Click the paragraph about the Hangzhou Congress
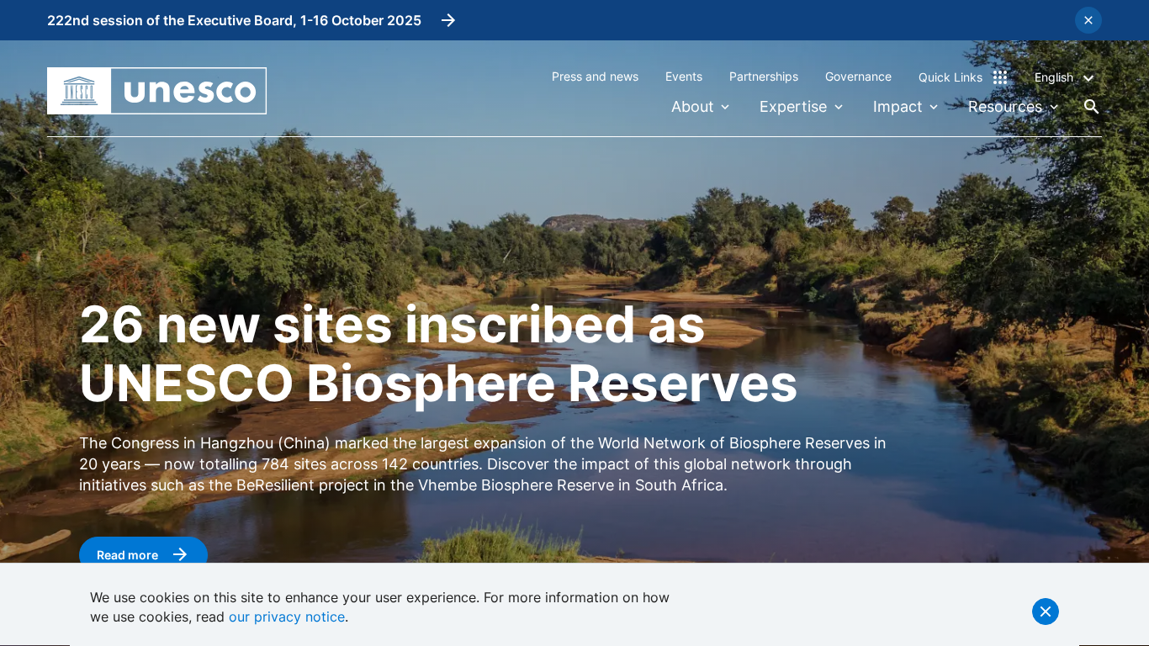This screenshot has width=1149, height=646. [x=483, y=464]
